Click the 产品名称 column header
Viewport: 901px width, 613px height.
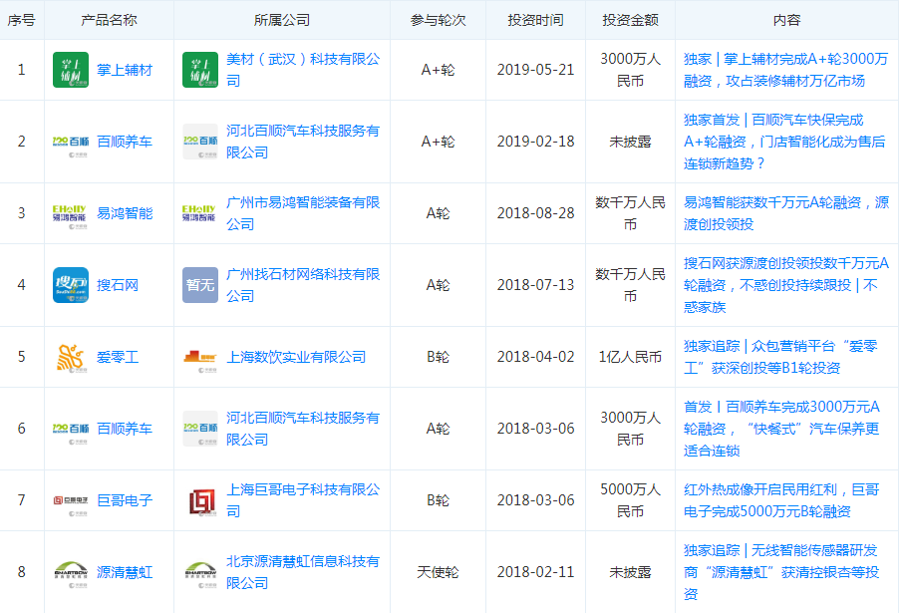click(x=109, y=20)
